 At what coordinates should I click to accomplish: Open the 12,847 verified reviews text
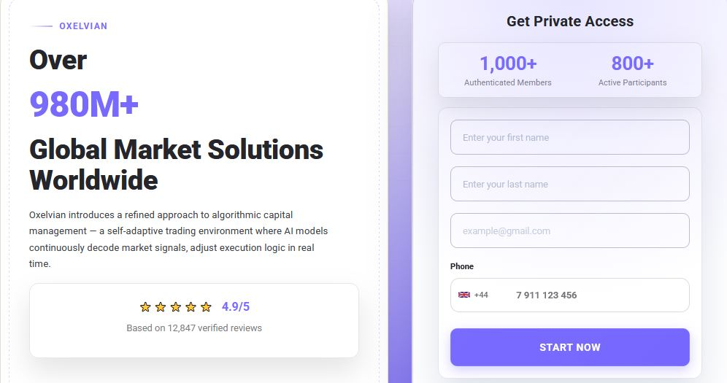(x=194, y=328)
